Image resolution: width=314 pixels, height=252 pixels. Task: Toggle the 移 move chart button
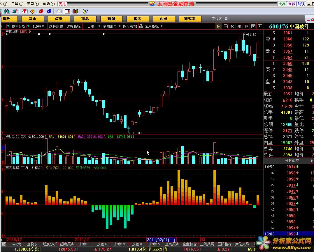coord(246,26)
